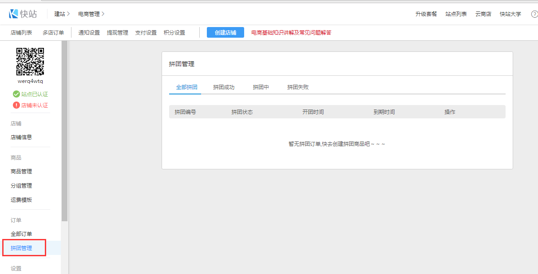Click the 创建店铺 button
This screenshot has height=274, width=538.
click(225, 32)
